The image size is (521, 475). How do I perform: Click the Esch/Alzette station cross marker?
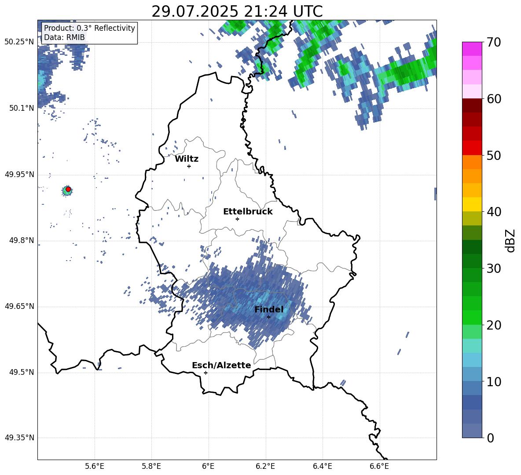pos(205,373)
